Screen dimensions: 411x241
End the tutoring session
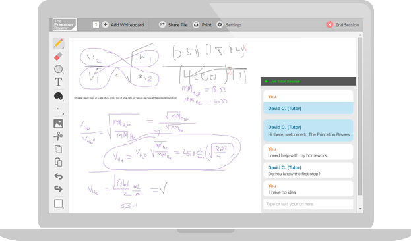point(342,25)
